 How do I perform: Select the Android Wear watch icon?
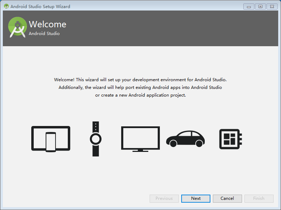click(x=96, y=139)
